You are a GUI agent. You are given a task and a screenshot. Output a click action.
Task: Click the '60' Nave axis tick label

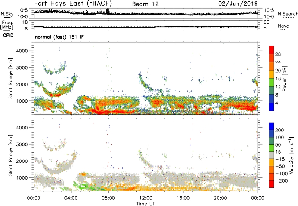(266, 22)
